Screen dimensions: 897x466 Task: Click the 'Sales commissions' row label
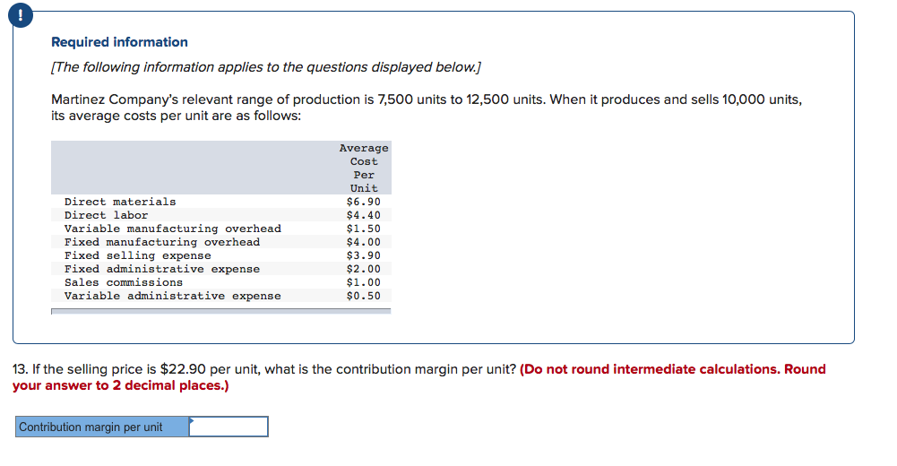(x=124, y=282)
